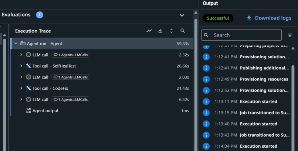
Task: Open the log filter options icon
Action: tap(290, 35)
